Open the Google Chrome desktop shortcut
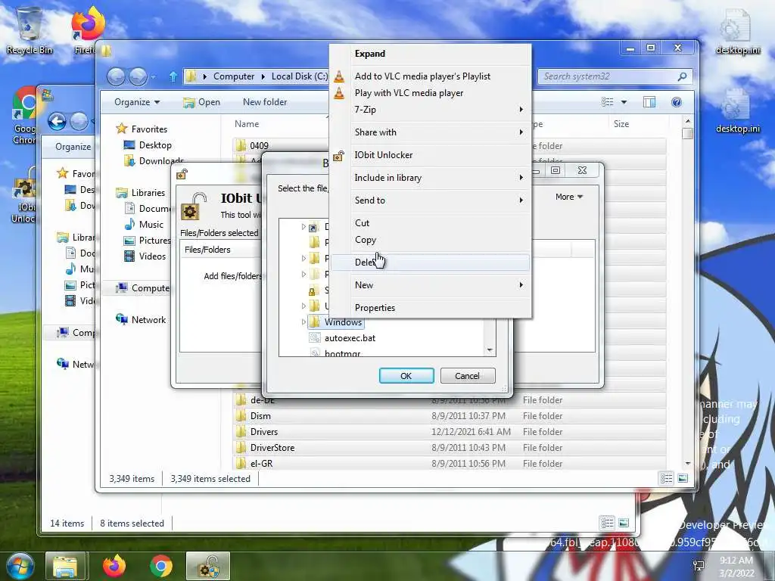The image size is (775, 581). coord(25,115)
